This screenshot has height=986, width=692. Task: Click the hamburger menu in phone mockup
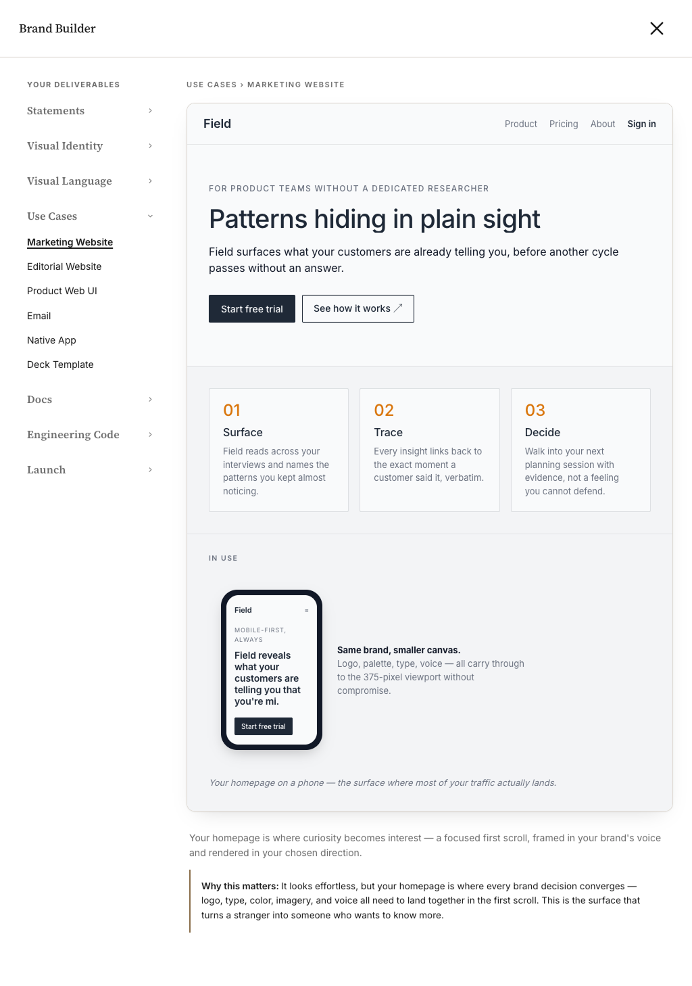pyautogui.click(x=306, y=611)
